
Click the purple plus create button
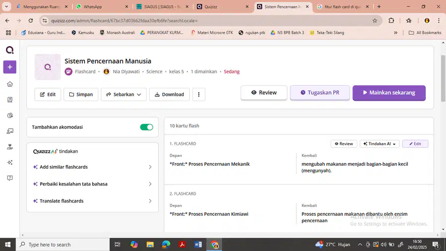point(10,67)
